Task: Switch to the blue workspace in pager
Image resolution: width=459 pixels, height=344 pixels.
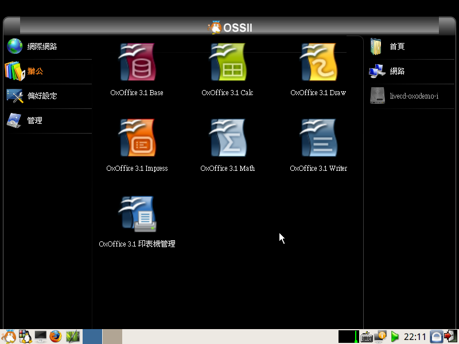Action: click(x=92, y=337)
